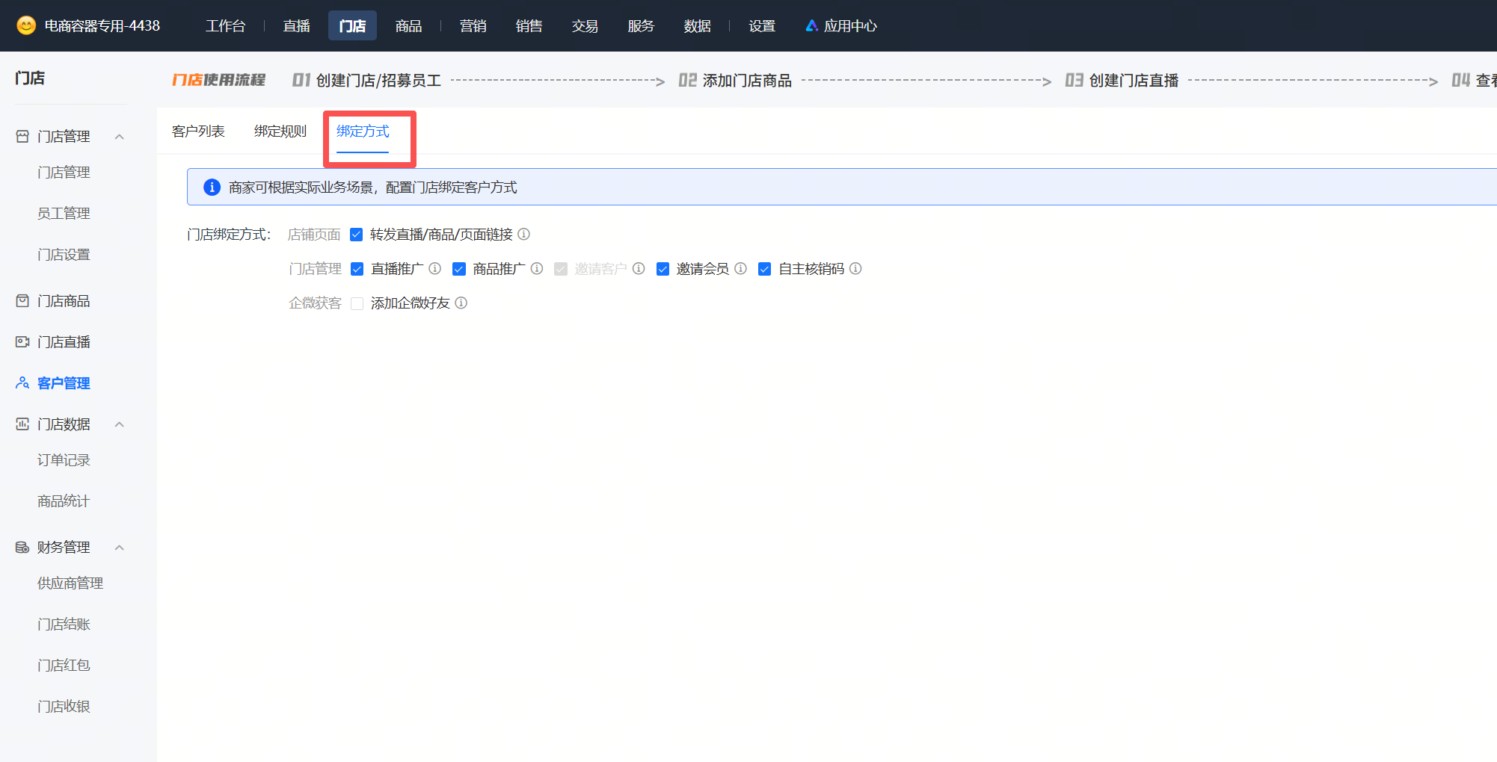
Task: Open 供应商管理 in sidebar
Action: click(x=70, y=583)
